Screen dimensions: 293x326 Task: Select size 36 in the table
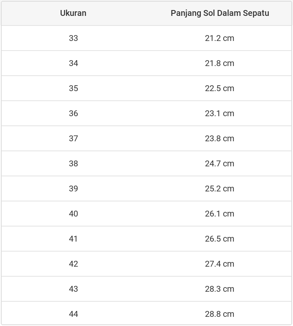(x=73, y=113)
